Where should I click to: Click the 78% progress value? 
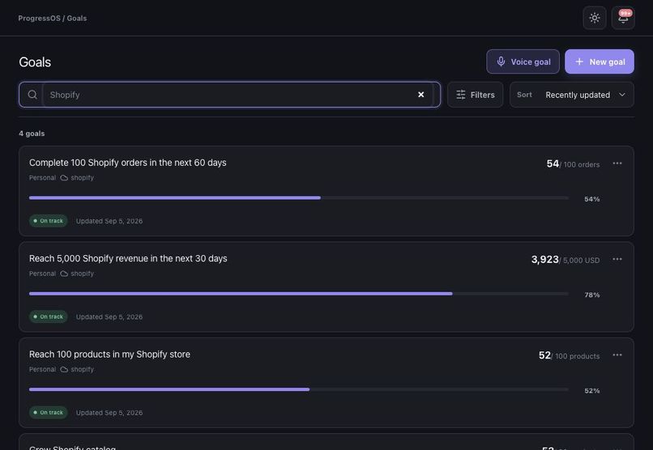591,295
